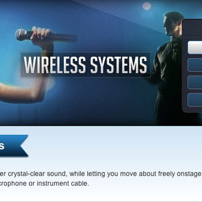Image resolution: width=202 pixels, height=202 pixels.
Task: Choose the blue button below the white one
Action: point(195,65)
